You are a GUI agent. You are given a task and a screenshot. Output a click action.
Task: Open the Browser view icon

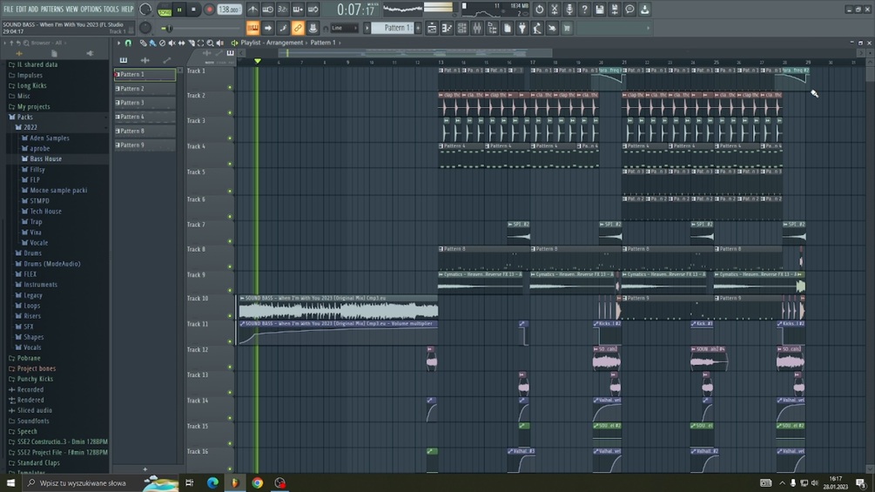tap(492, 28)
